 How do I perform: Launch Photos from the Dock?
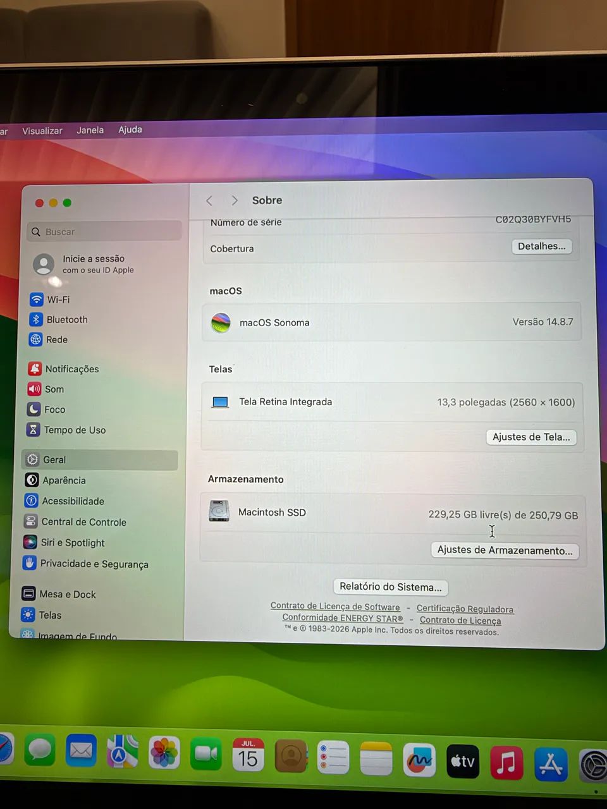[164, 753]
